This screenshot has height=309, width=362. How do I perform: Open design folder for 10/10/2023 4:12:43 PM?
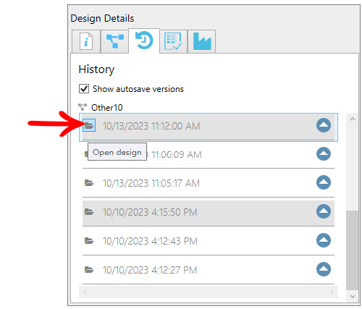coord(89,241)
